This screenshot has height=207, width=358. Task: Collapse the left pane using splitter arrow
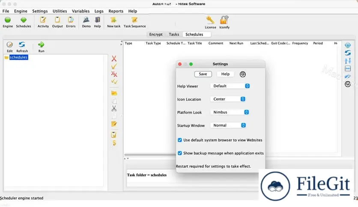point(121,41)
